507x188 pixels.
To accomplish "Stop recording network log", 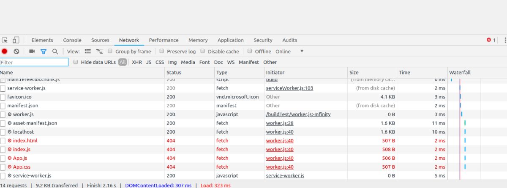I will click(x=5, y=51).
